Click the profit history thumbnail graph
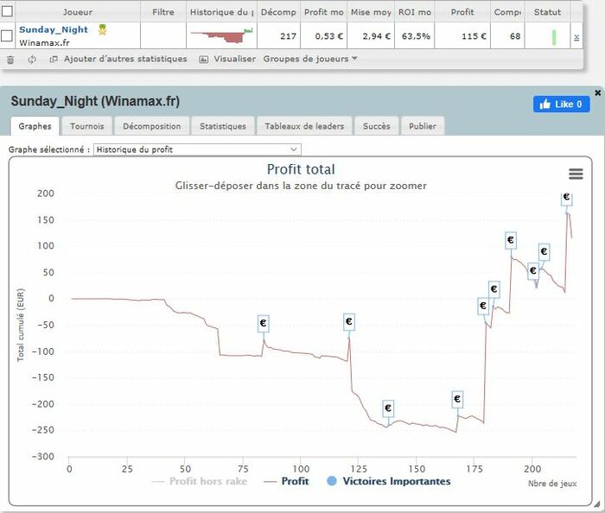 (x=220, y=35)
